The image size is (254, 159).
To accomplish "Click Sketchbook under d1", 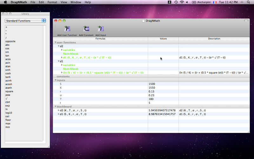I will [x=70, y=69].
